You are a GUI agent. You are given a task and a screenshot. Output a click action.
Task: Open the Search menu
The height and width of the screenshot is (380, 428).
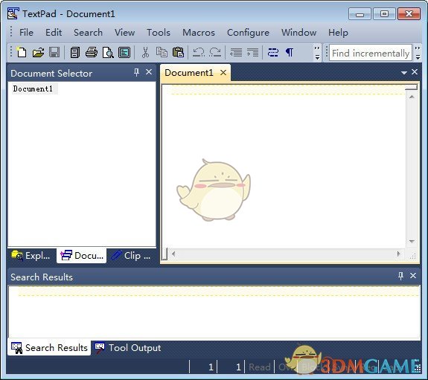[x=88, y=33]
